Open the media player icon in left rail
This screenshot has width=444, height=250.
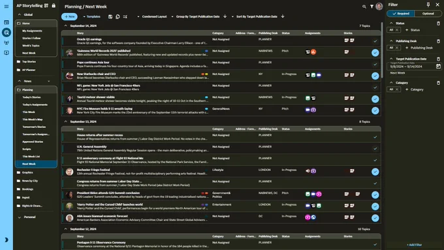click(x=7, y=53)
